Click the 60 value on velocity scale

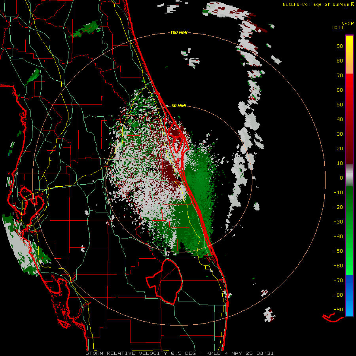click(x=340, y=90)
